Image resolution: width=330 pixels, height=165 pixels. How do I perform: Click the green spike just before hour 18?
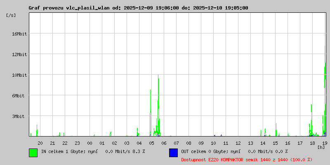311,120
